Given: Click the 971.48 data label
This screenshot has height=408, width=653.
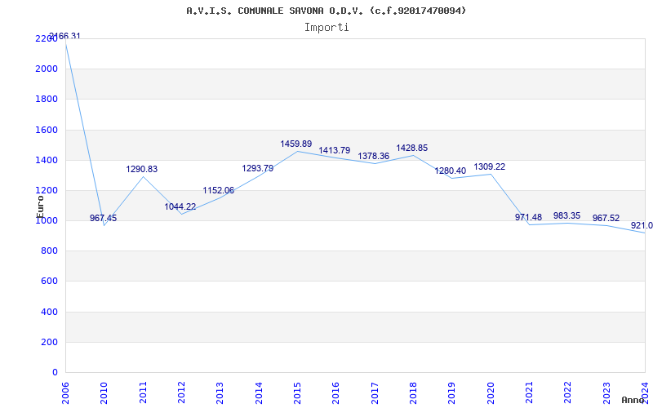Looking at the screenshot, I should click(x=528, y=217).
